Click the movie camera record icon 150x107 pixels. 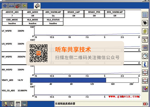145,23
